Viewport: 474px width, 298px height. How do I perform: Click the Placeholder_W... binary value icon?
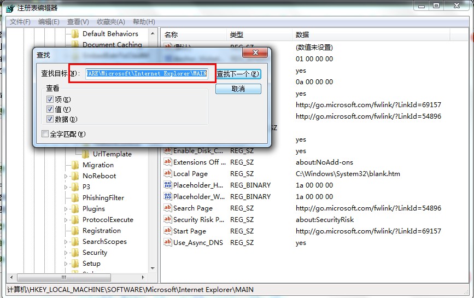(167, 196)
